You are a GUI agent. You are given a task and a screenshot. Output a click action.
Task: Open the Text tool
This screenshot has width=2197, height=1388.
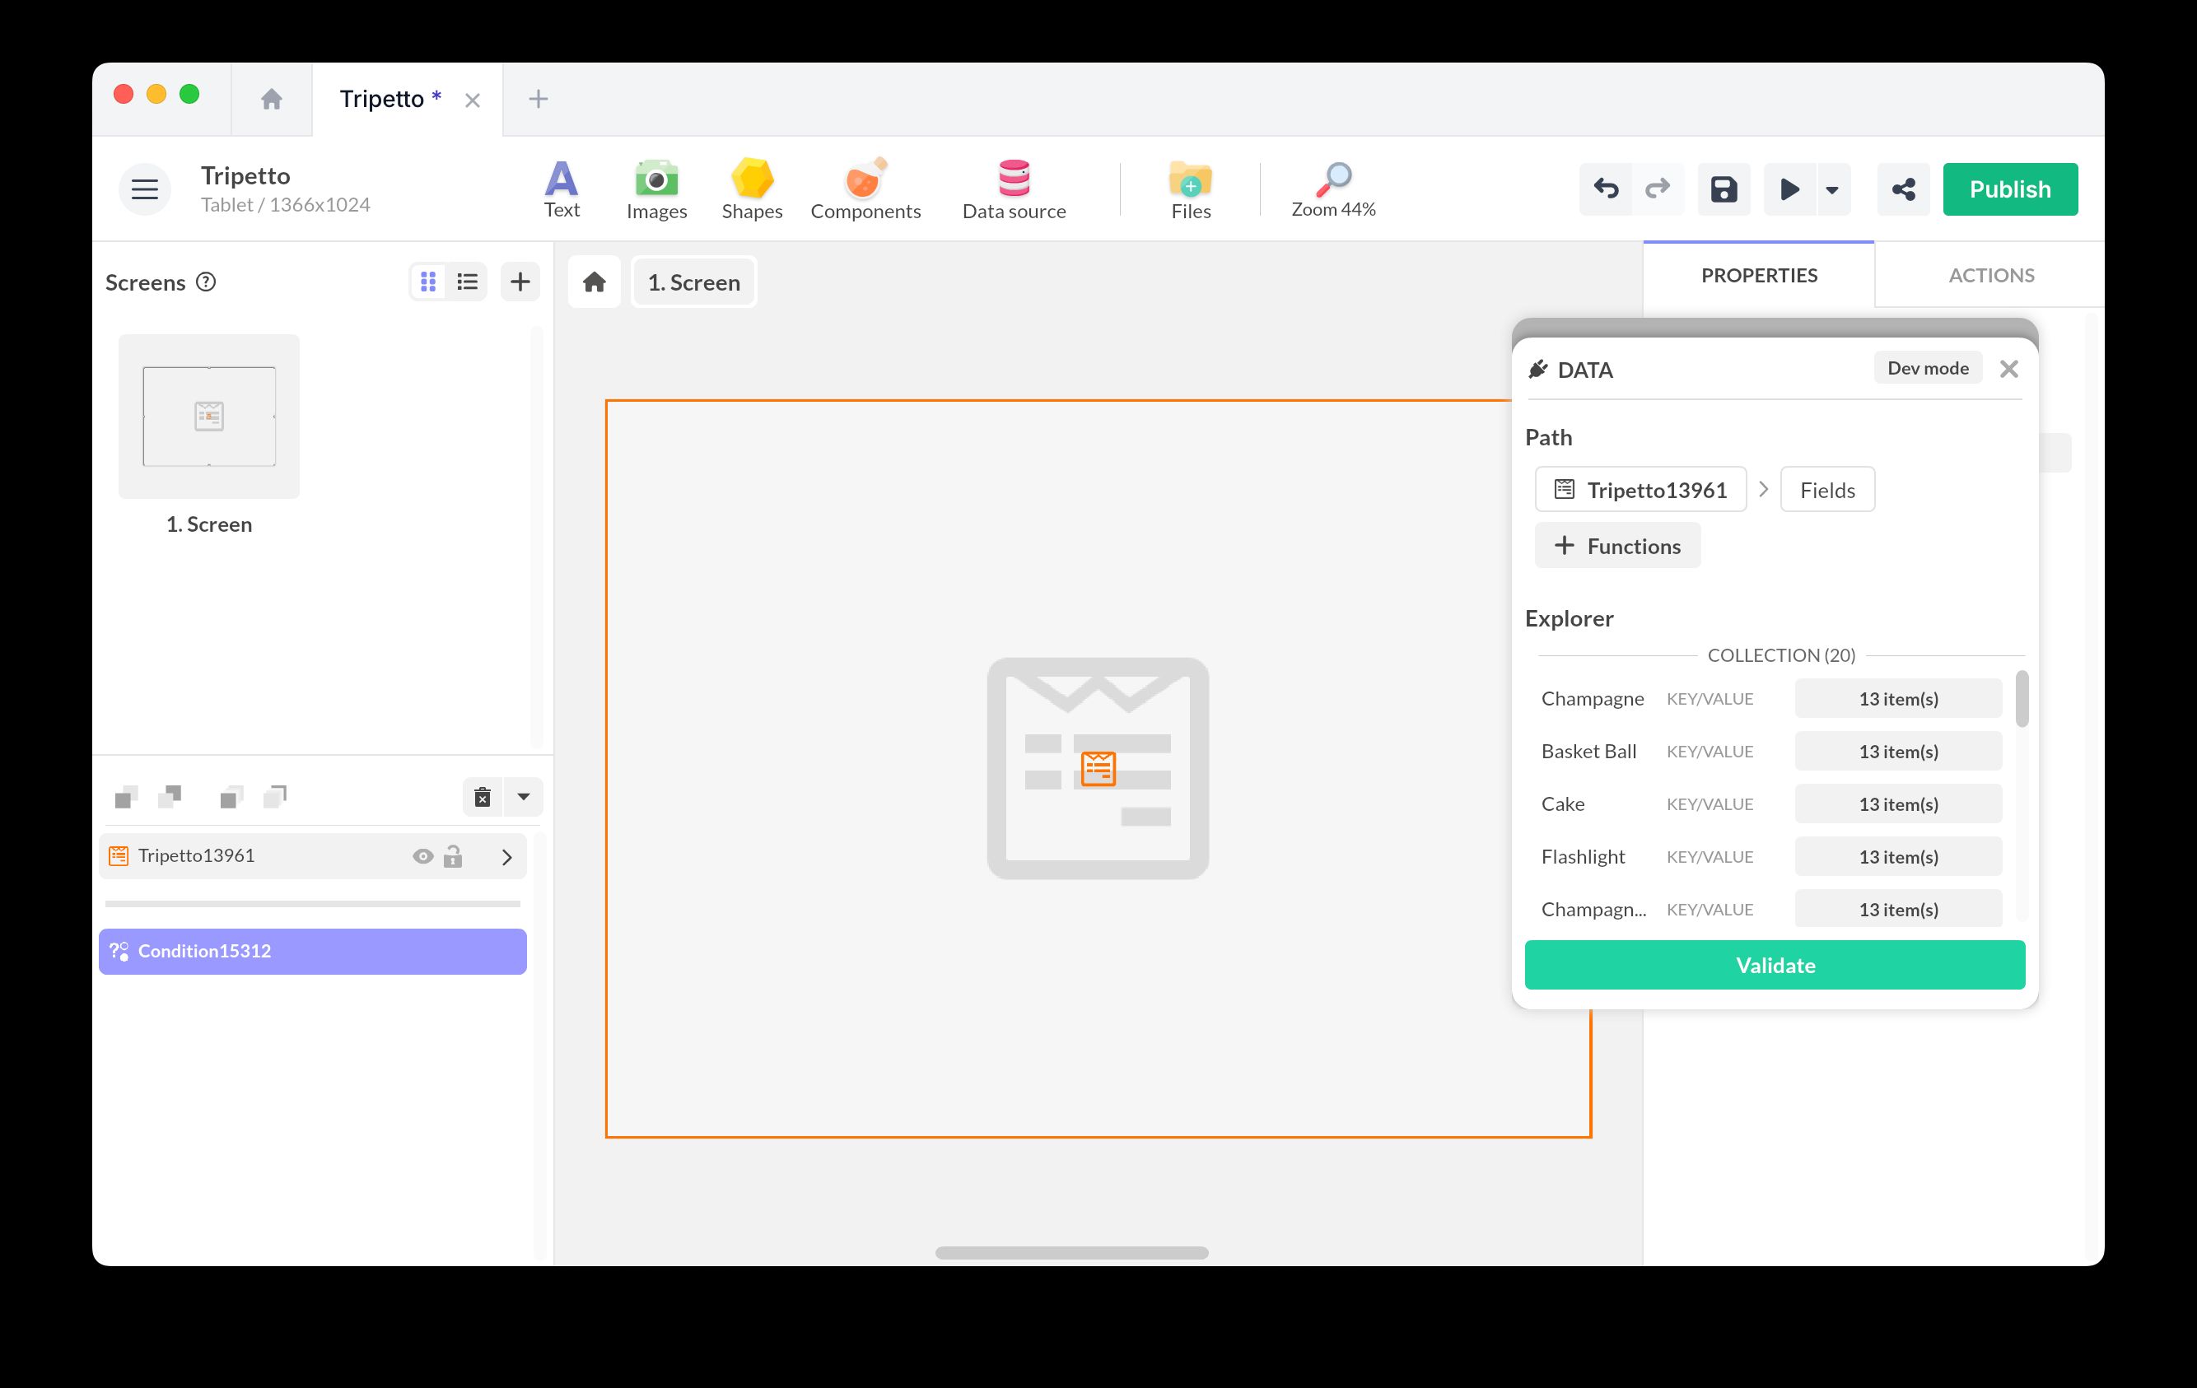coord(561,189)
